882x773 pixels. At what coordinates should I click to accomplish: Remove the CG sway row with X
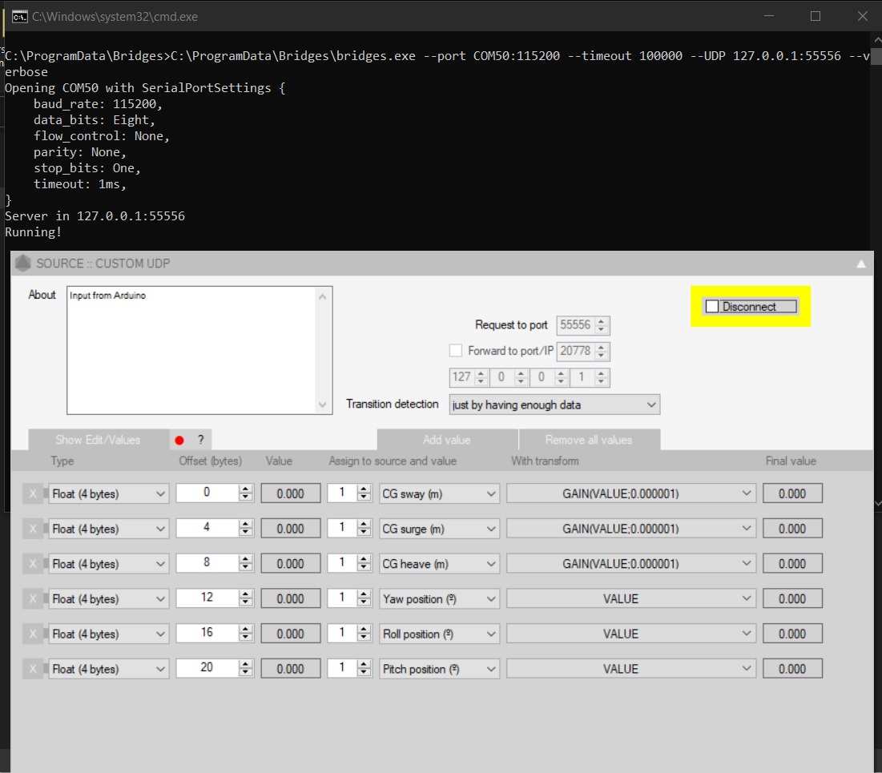tap(33, 494)
